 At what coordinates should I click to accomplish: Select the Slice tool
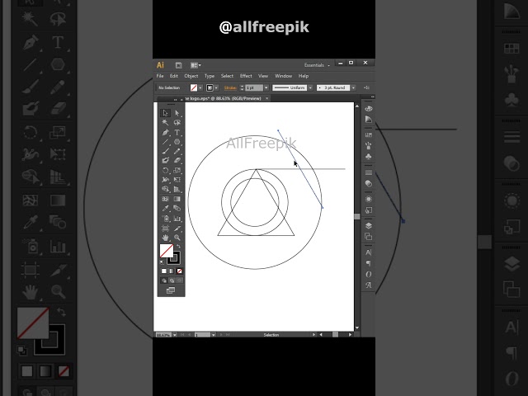point(177,229)
